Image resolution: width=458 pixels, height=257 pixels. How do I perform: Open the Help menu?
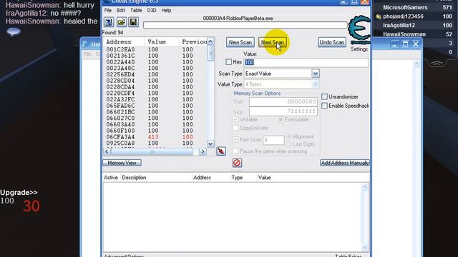166,10
